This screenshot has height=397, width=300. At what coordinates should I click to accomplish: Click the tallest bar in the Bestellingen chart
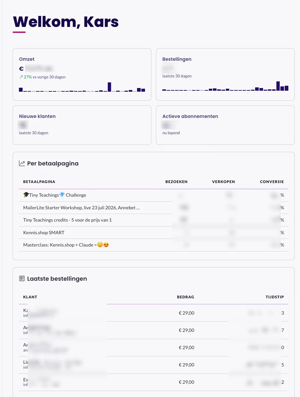[278, 86]
